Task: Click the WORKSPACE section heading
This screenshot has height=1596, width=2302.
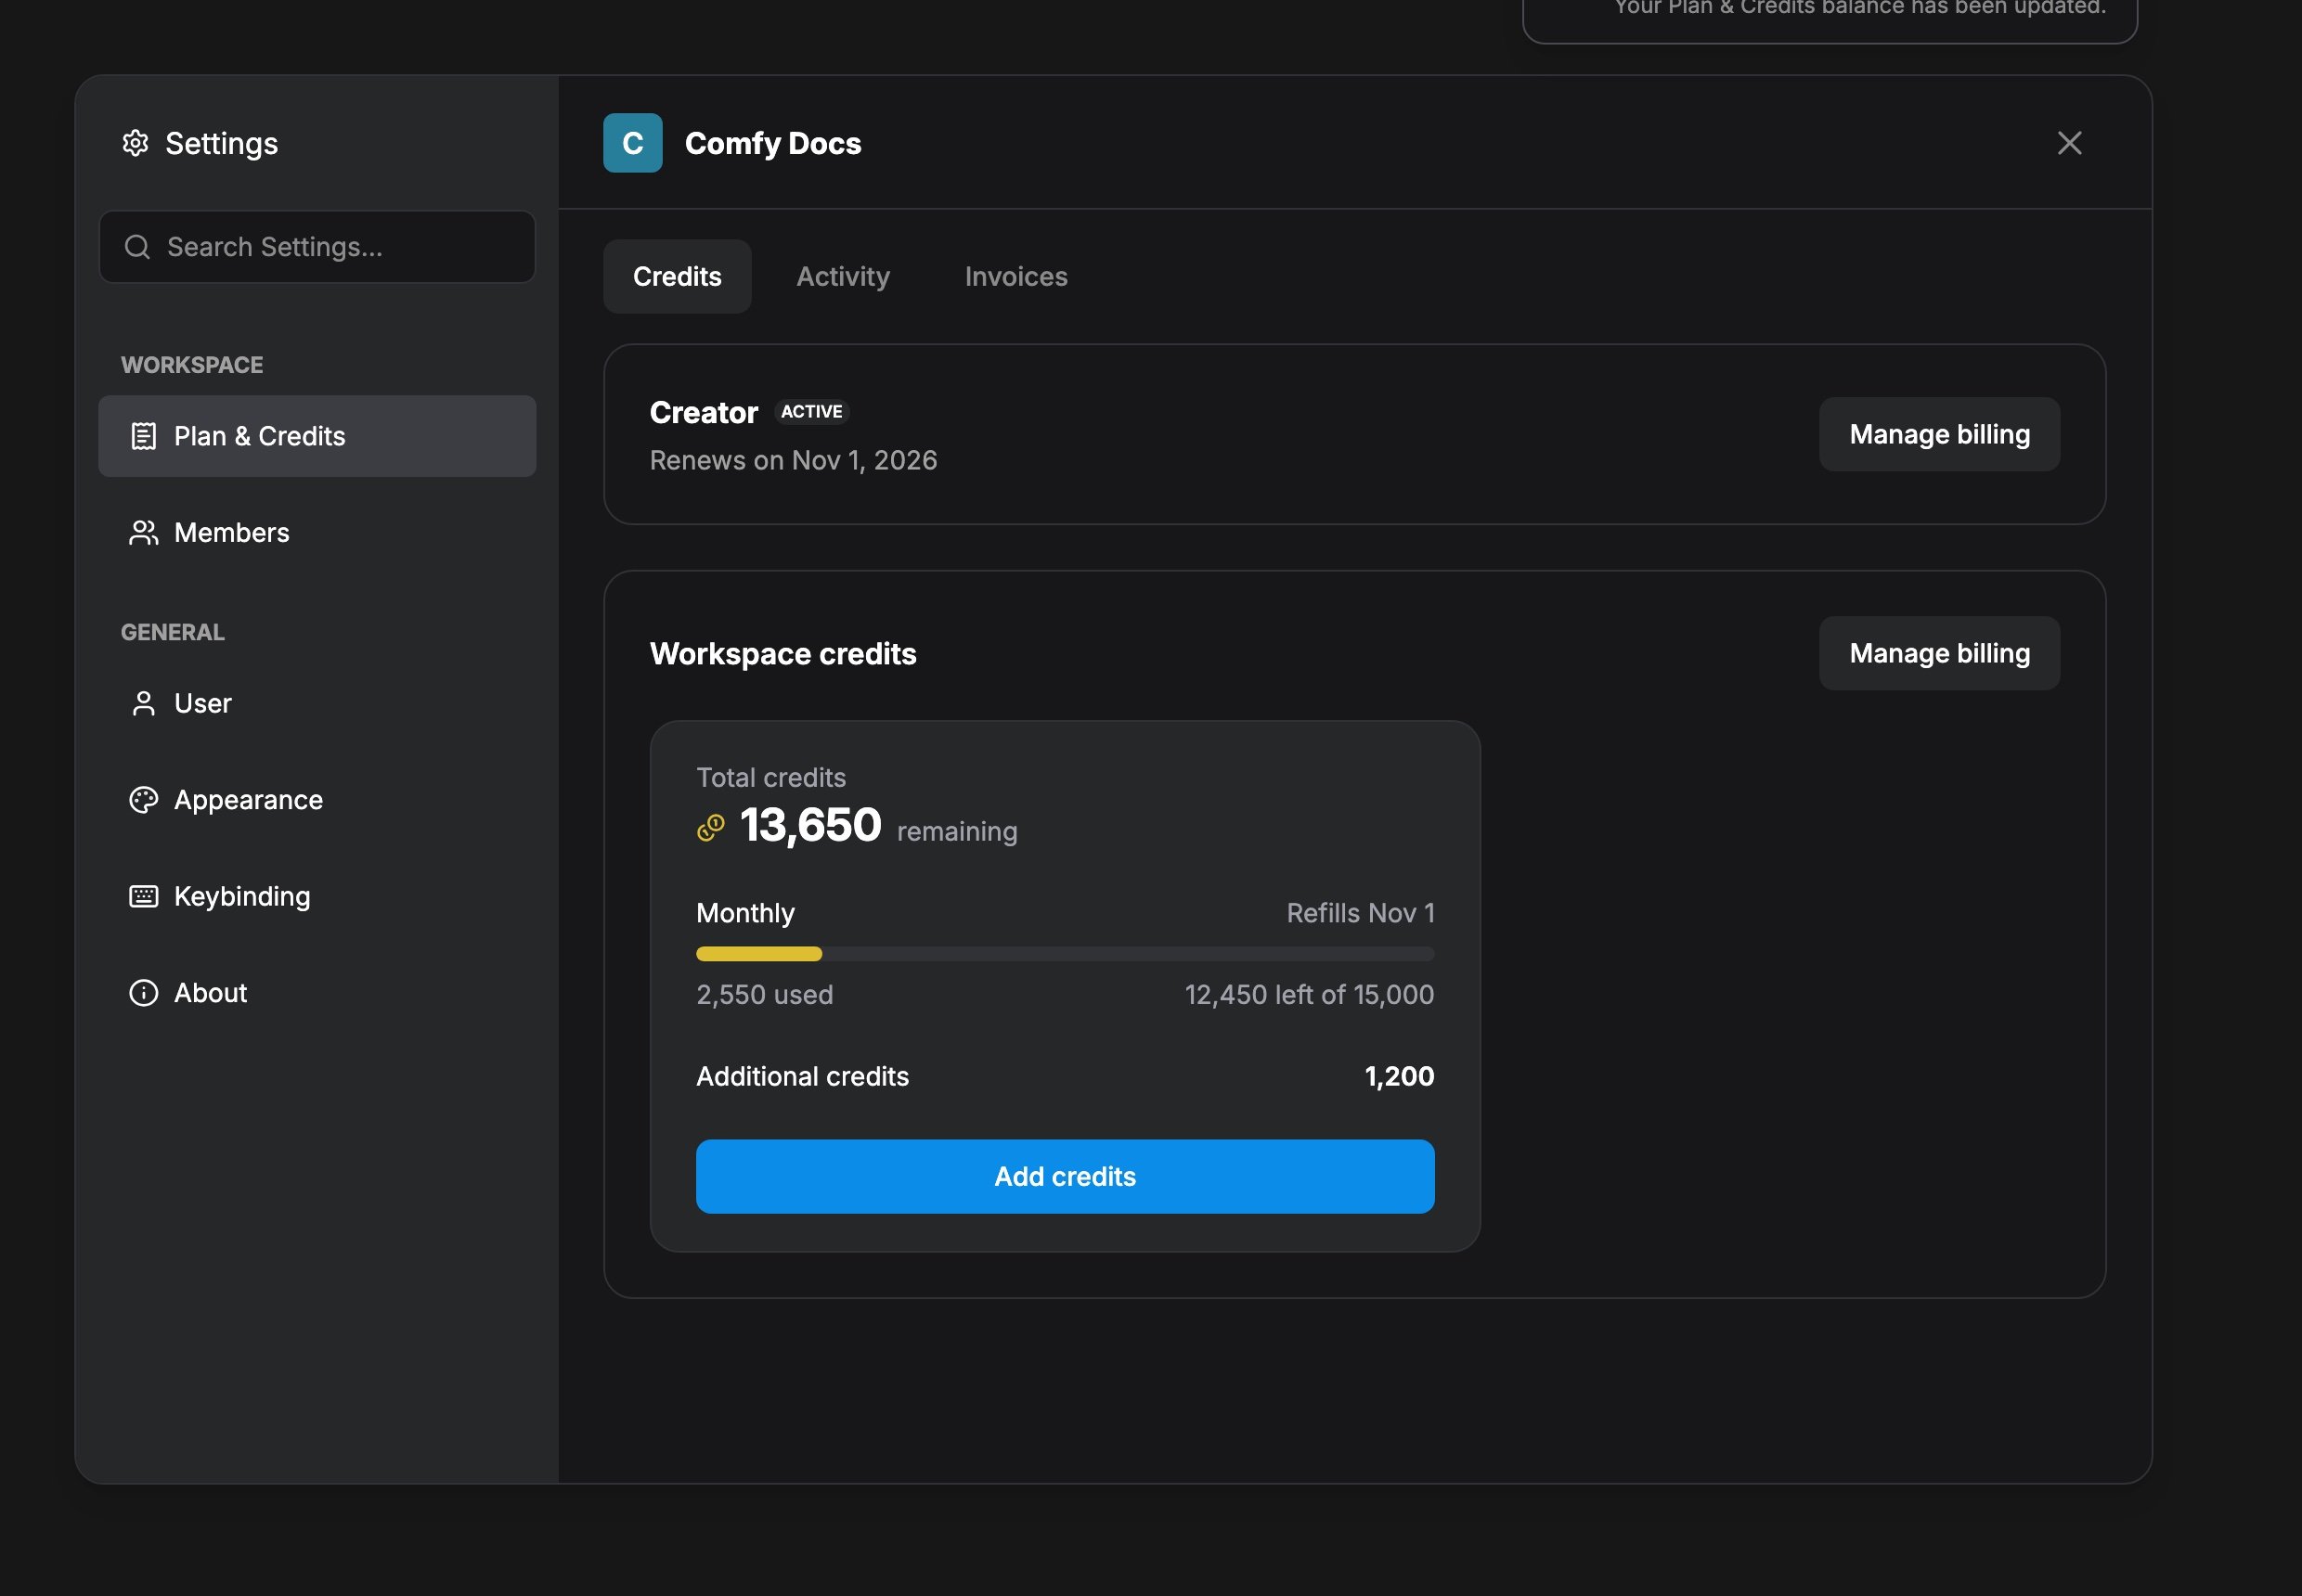Action: pyautogui.click(x=192, y=365)
